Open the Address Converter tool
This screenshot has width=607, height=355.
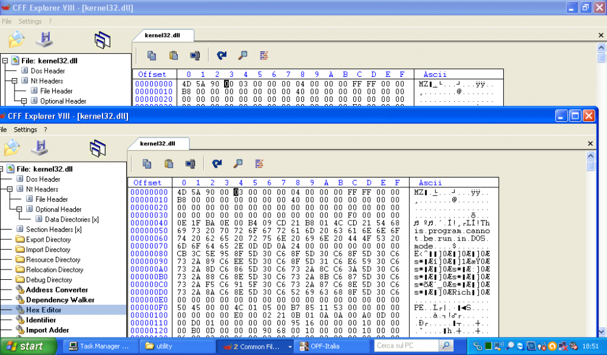click(56, 290)
